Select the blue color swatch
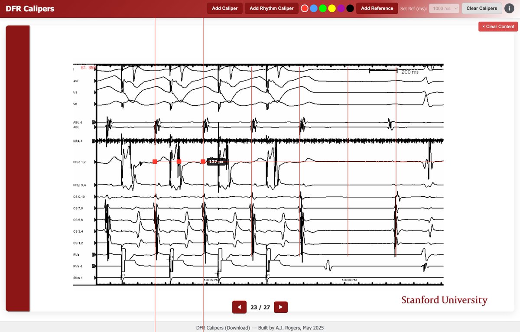 314,8
